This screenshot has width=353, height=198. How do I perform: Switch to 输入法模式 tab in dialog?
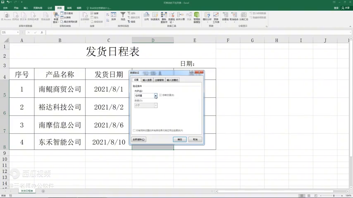point(172,80)
